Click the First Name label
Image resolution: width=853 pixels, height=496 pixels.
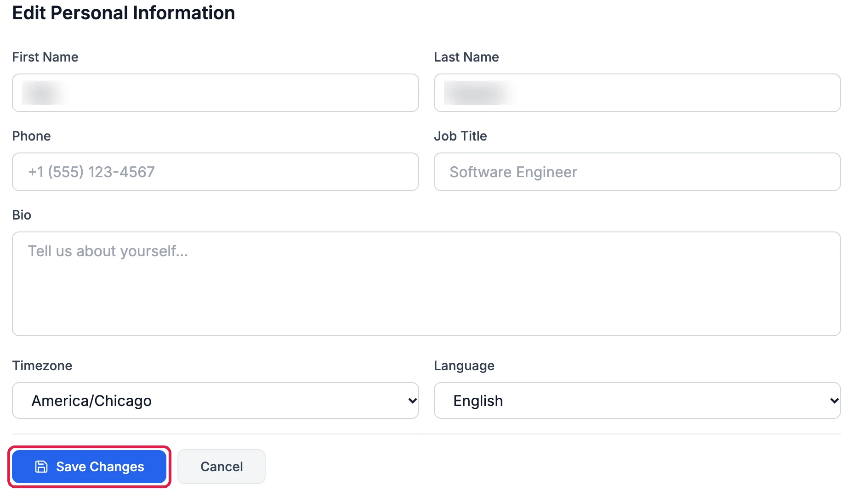pyautogui.click(x=45, y=57)
